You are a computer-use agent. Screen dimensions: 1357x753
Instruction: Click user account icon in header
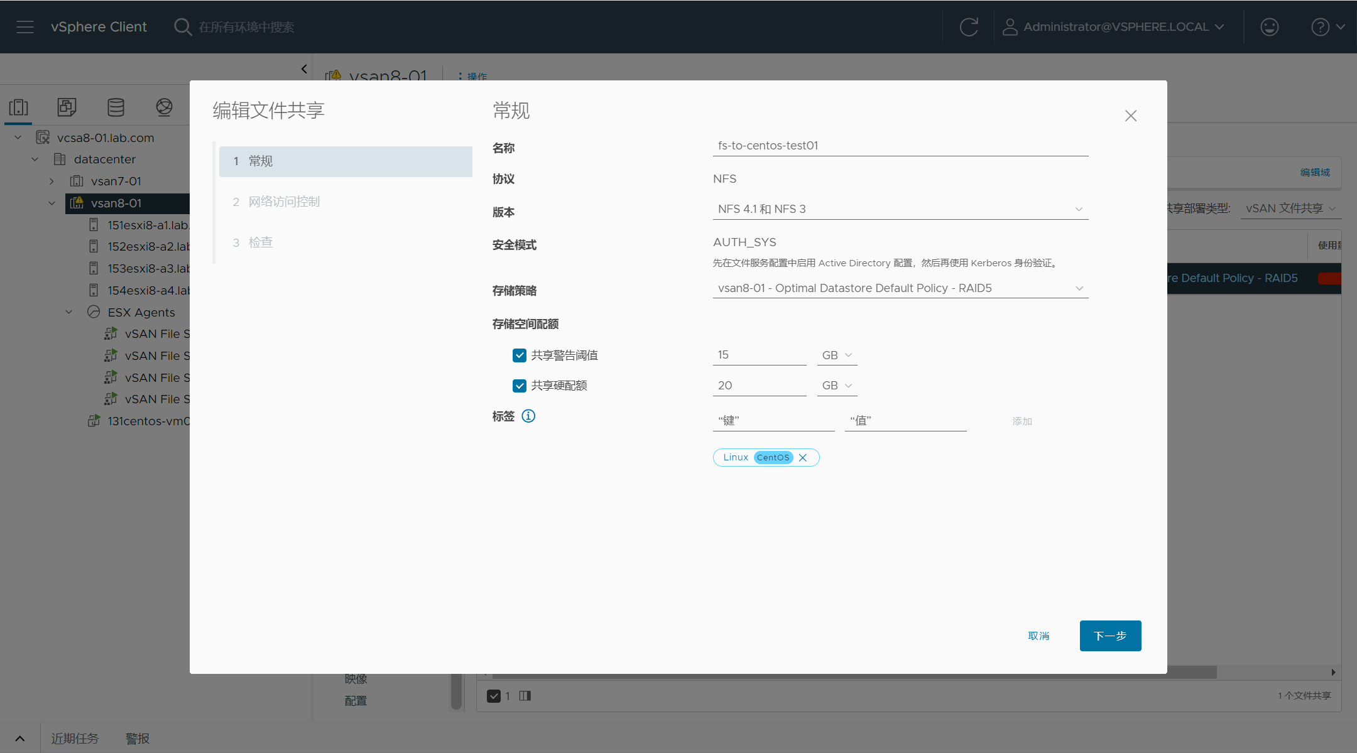click(1010, 27)
